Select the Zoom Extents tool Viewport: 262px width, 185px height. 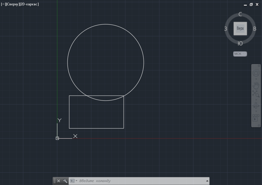pyautogui.click(x=256, y=94)
